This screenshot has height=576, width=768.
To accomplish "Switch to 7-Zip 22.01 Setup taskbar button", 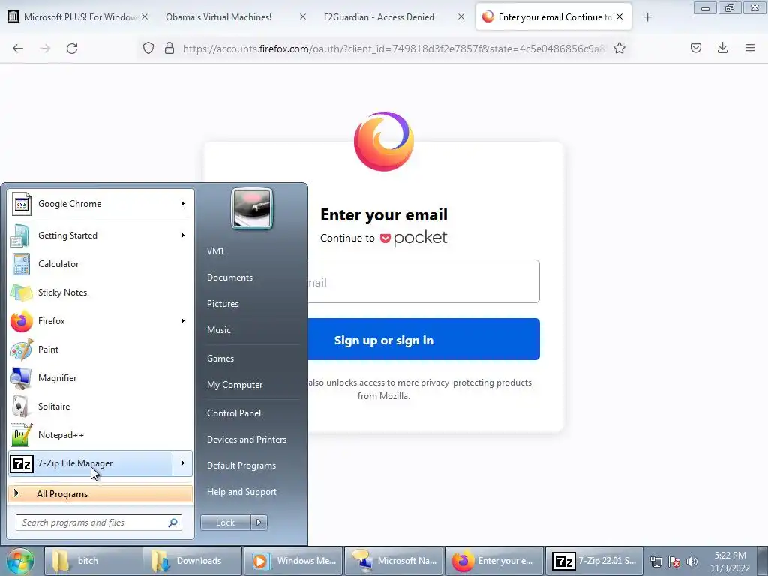I will (x=594, y=561).
